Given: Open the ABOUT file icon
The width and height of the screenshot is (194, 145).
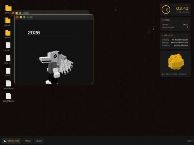Looking at the screenshot, I should (x=8, y=71).
